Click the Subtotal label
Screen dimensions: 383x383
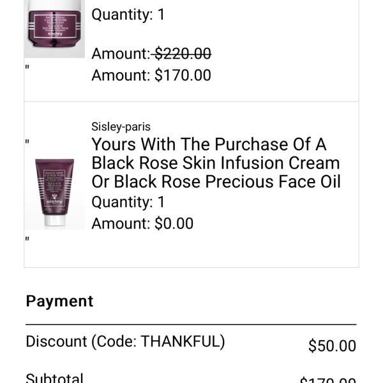[54, 379]
